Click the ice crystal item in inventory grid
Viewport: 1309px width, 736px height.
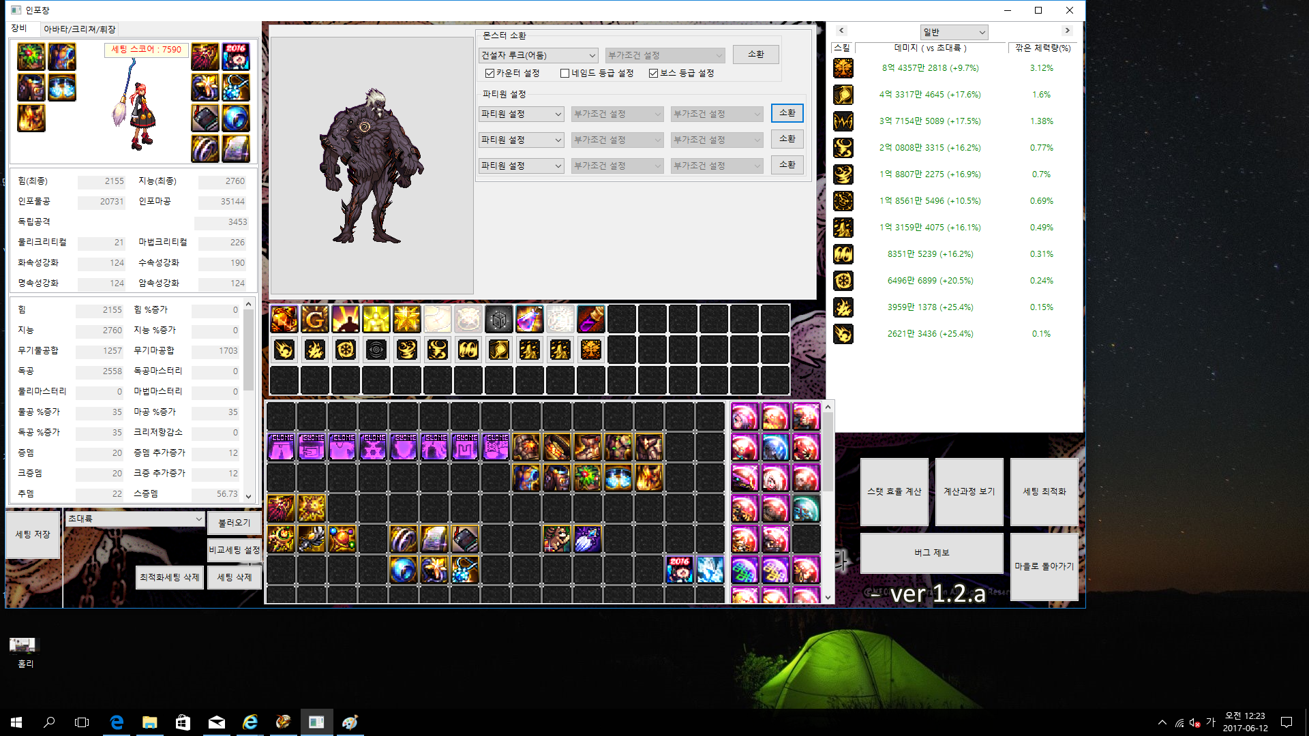[x=710, y=570]
